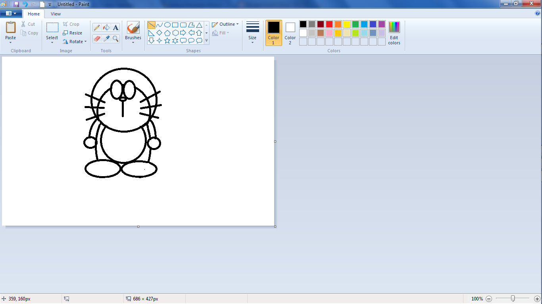Pick the red color swatch
This screenshot has height=304, width=542.
pos(329,24)
